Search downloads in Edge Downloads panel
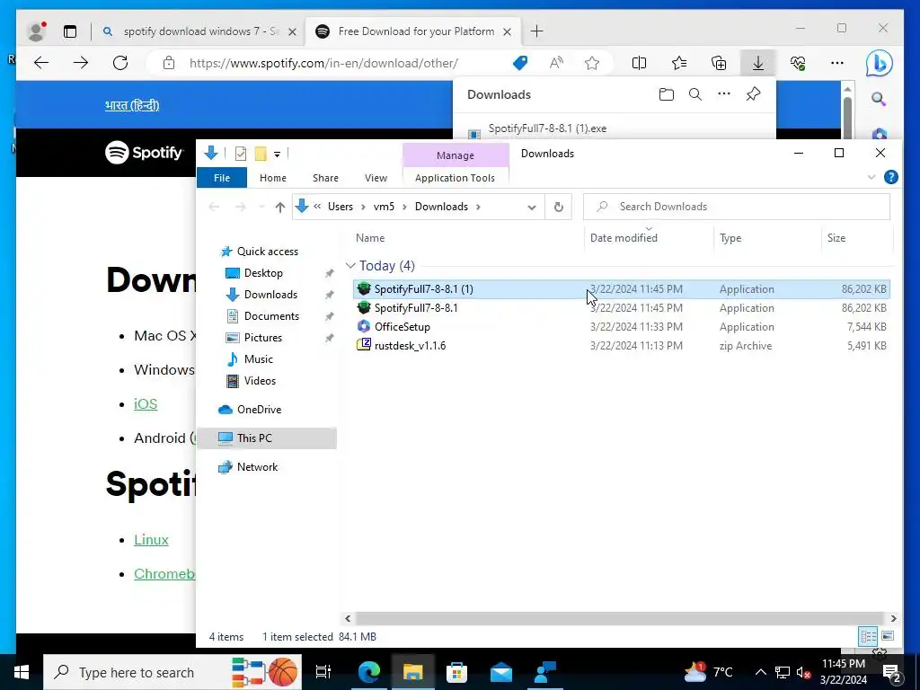The height and width of the screenshot is (690, 920). click(695, 94)
